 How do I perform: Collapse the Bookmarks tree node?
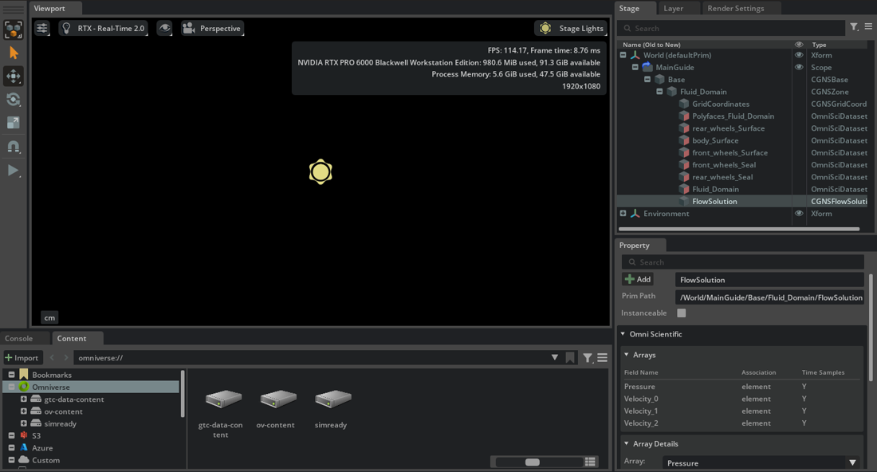coord(11,375)
